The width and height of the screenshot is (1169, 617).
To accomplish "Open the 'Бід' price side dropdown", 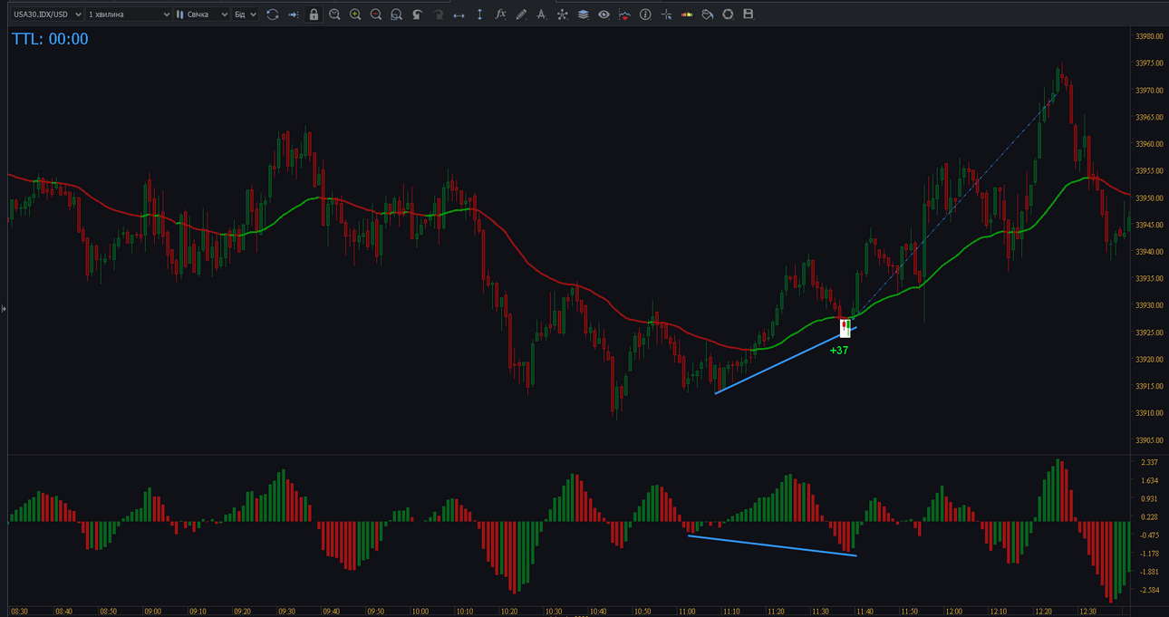I will 245,14.
